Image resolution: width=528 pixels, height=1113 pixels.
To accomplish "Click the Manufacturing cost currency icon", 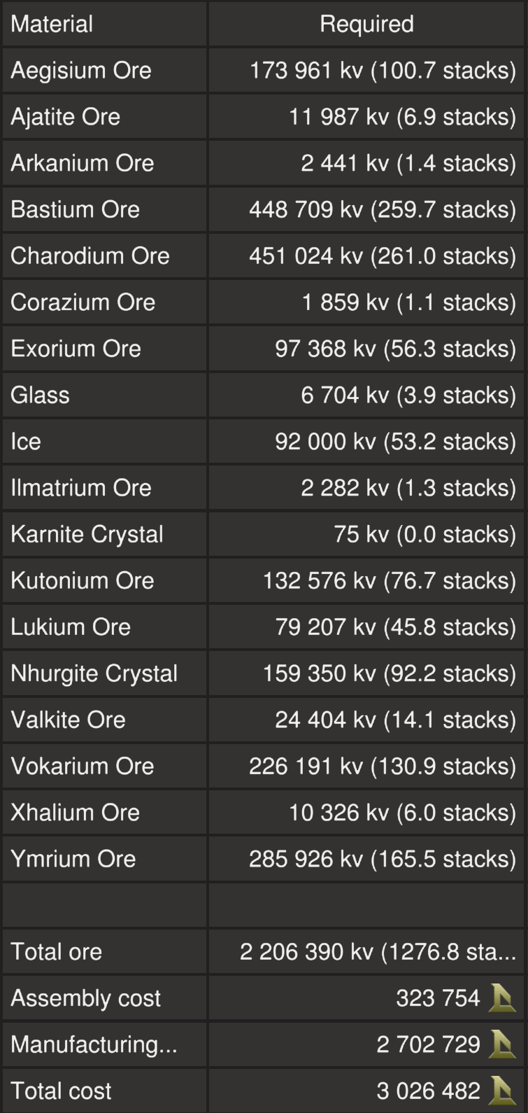I will [502, 1044].
